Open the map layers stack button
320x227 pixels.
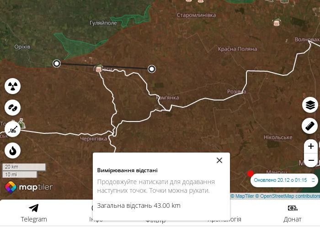tap(310, 105)
